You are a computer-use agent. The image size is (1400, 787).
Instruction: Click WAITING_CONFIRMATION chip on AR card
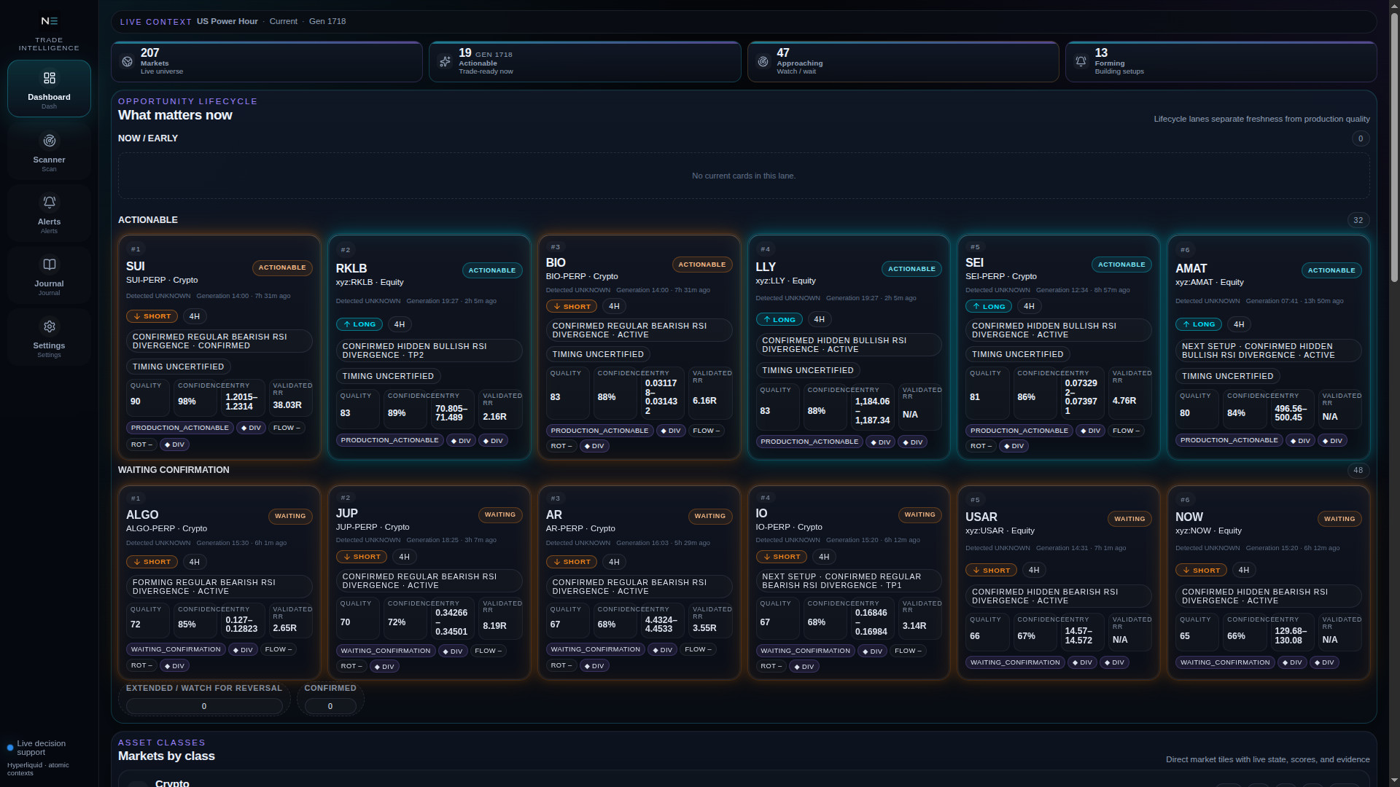[595, 649]
